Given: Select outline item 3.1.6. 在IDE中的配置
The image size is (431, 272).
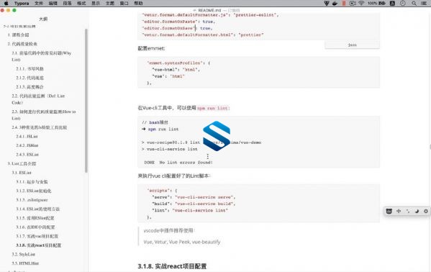Looking at the screenshot, I should click(x=35, y=227).
